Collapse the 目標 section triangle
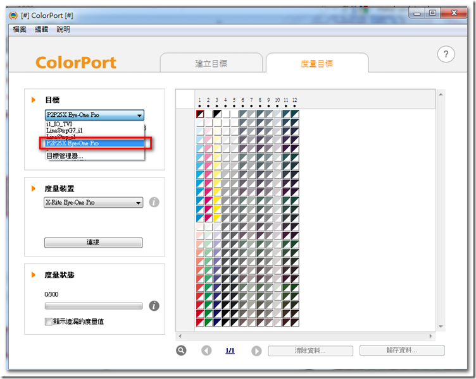The image size is (476, 379). point(34,100)
